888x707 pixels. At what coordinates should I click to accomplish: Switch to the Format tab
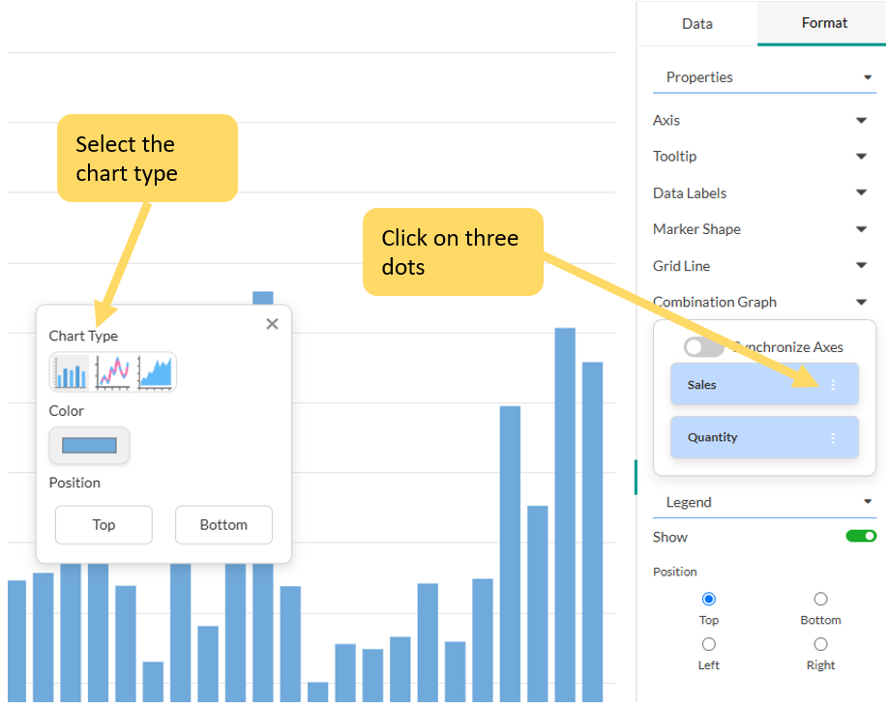(824, 23)
